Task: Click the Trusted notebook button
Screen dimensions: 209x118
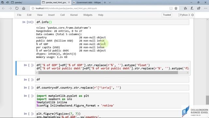Action: [x=167, y=15]
